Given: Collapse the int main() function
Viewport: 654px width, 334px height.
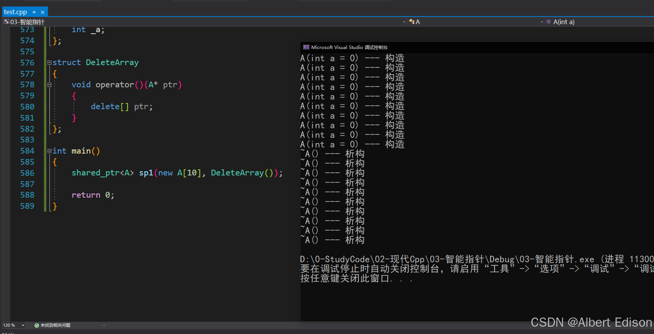Looking at the screenshot, I should point(50,151).
